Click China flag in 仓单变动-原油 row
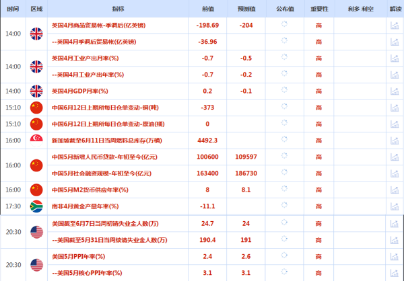This screenshot has width=404, height=281. 36,124
